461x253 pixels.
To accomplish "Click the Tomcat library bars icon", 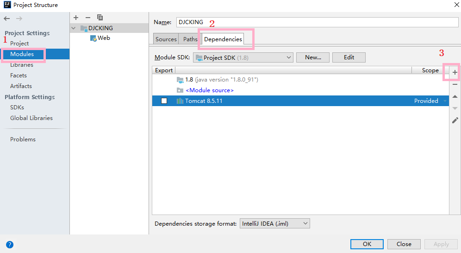I will (180, 101).
